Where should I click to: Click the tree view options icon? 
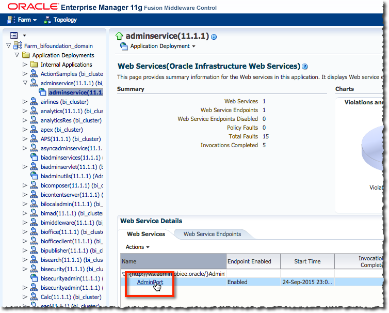(x=14, y=35)
